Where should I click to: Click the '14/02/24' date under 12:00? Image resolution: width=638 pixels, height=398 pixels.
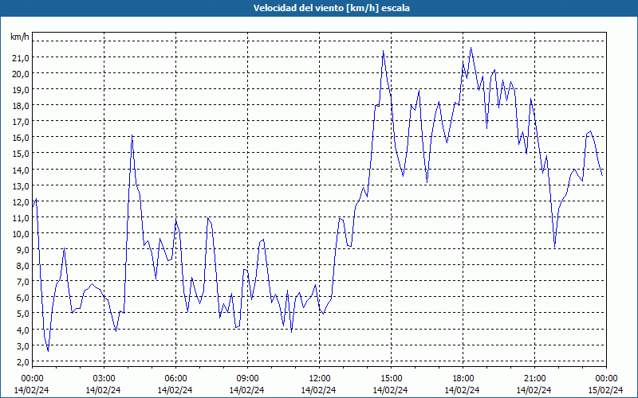(x=318, y=390)
